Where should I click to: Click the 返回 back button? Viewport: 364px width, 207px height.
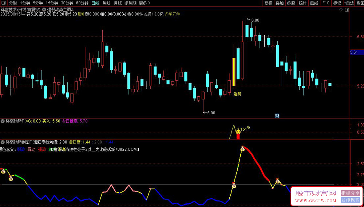tap(360, 3)
